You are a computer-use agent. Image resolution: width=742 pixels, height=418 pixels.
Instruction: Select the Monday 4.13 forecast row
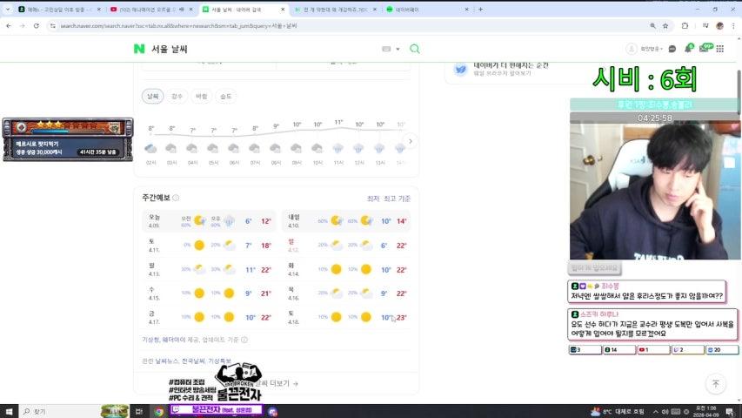click(x=209, y=269)
